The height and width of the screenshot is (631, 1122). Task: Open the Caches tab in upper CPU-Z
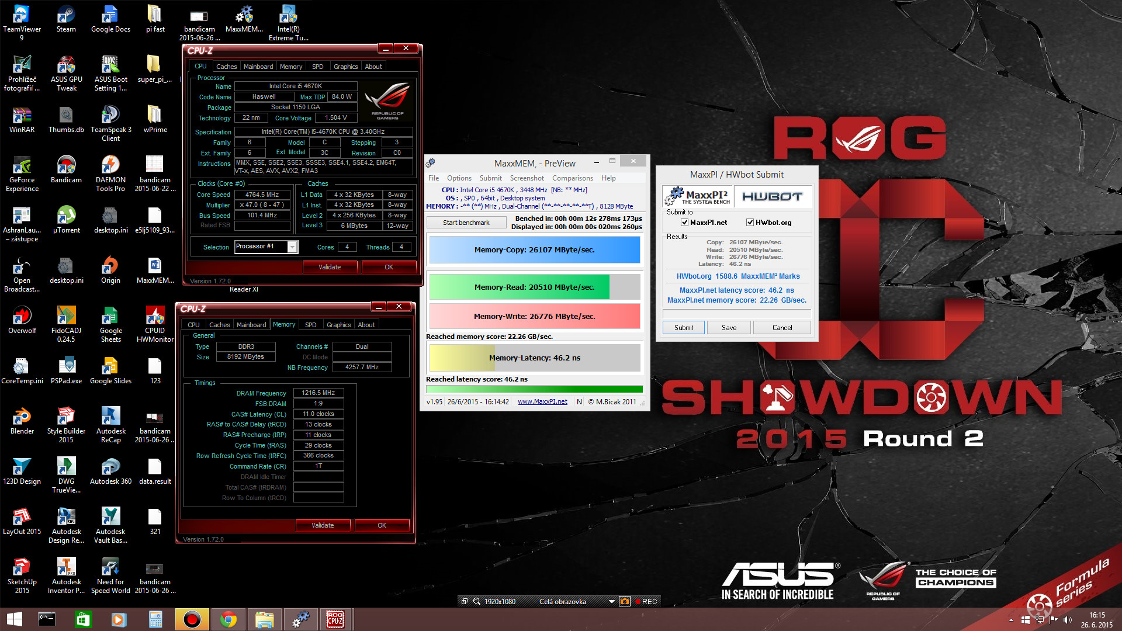tap(226, 67)
